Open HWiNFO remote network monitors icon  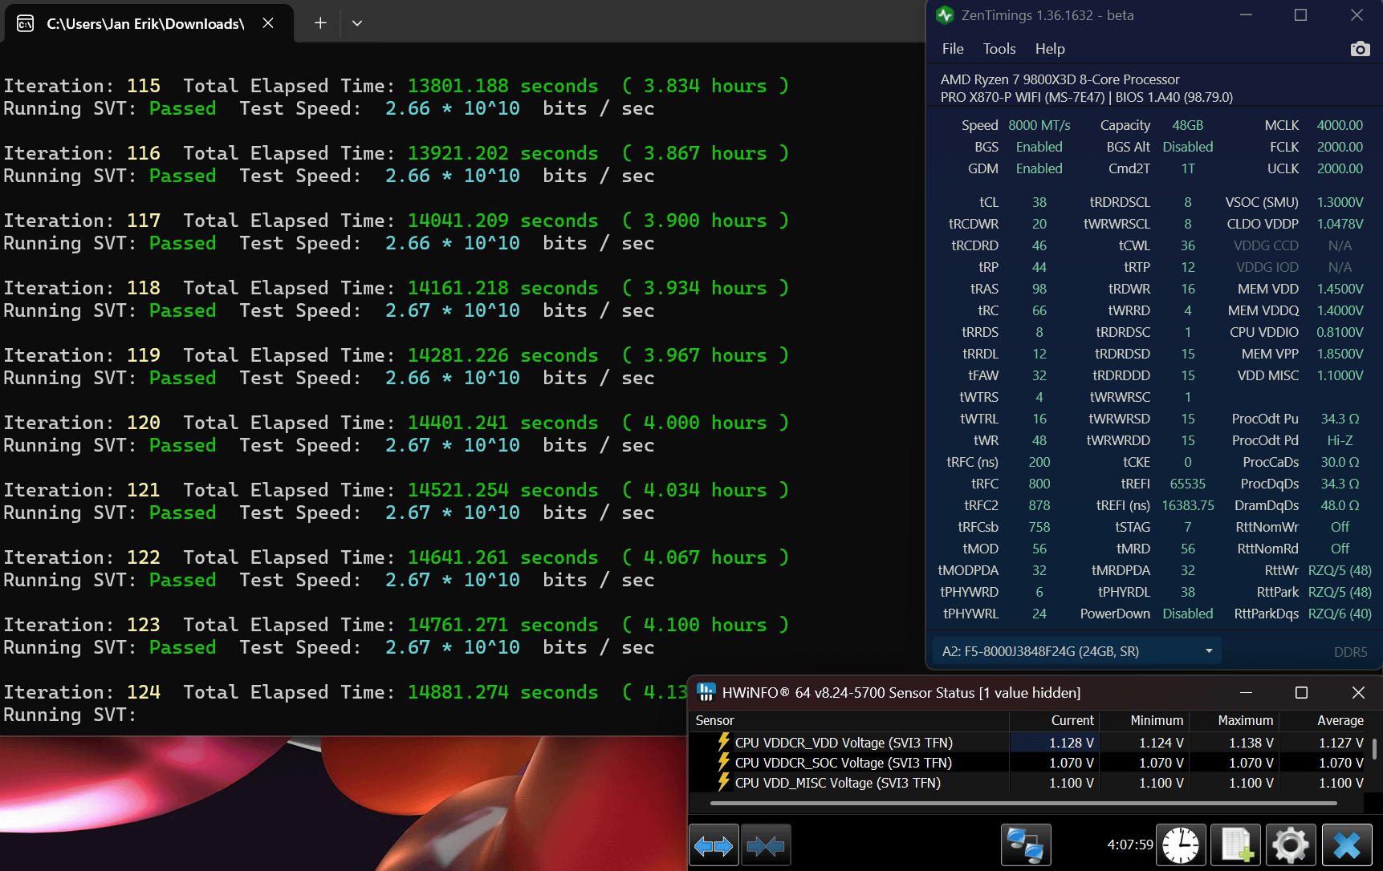pos(1026,845)
